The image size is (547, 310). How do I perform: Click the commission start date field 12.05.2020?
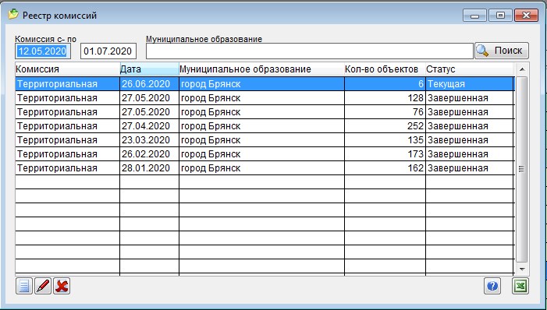click(x=43, y=51)
